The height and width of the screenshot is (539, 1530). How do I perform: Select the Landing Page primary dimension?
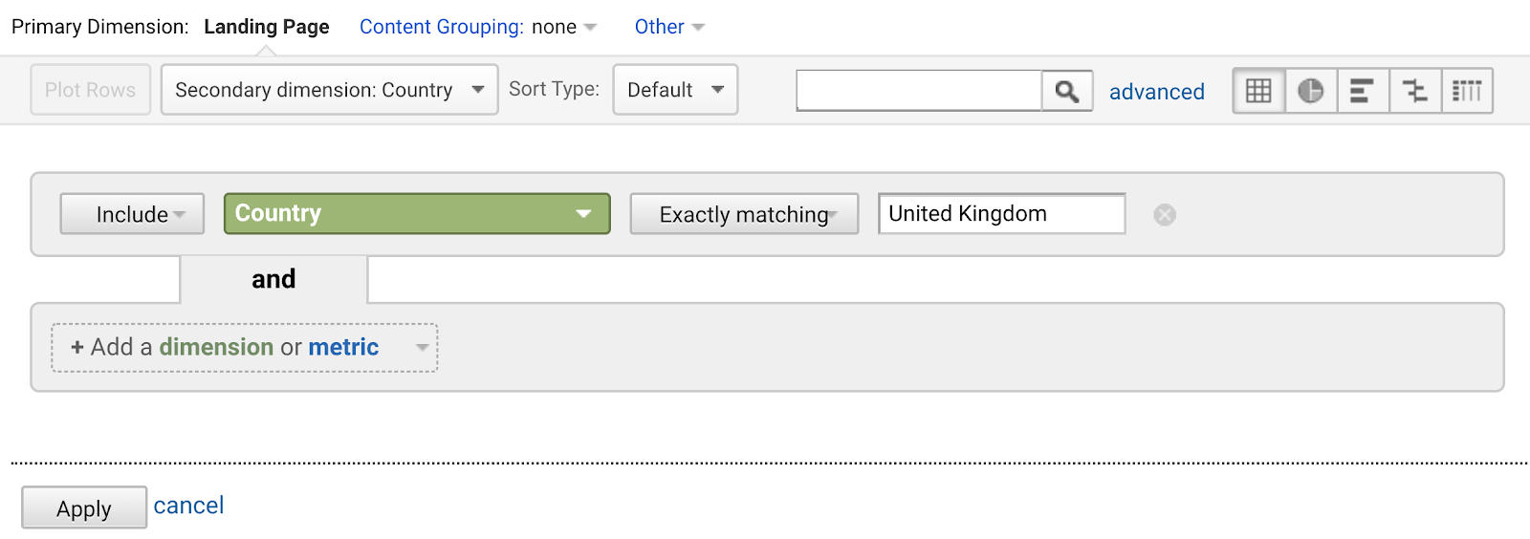point(266,27)
